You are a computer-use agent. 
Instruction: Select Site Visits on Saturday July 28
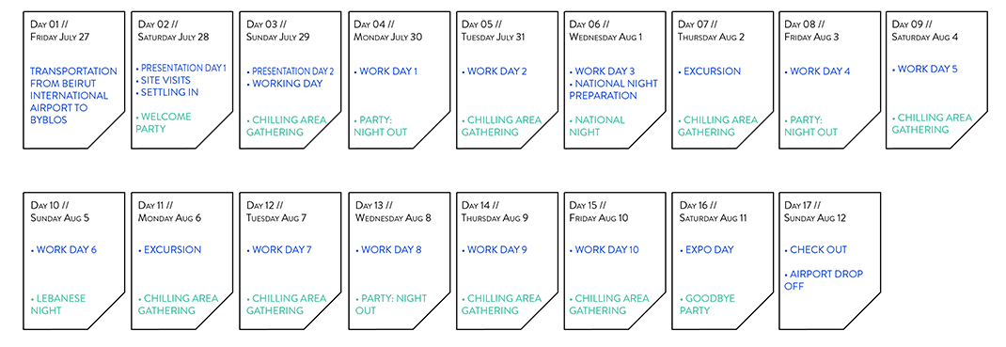click(163, 80)
